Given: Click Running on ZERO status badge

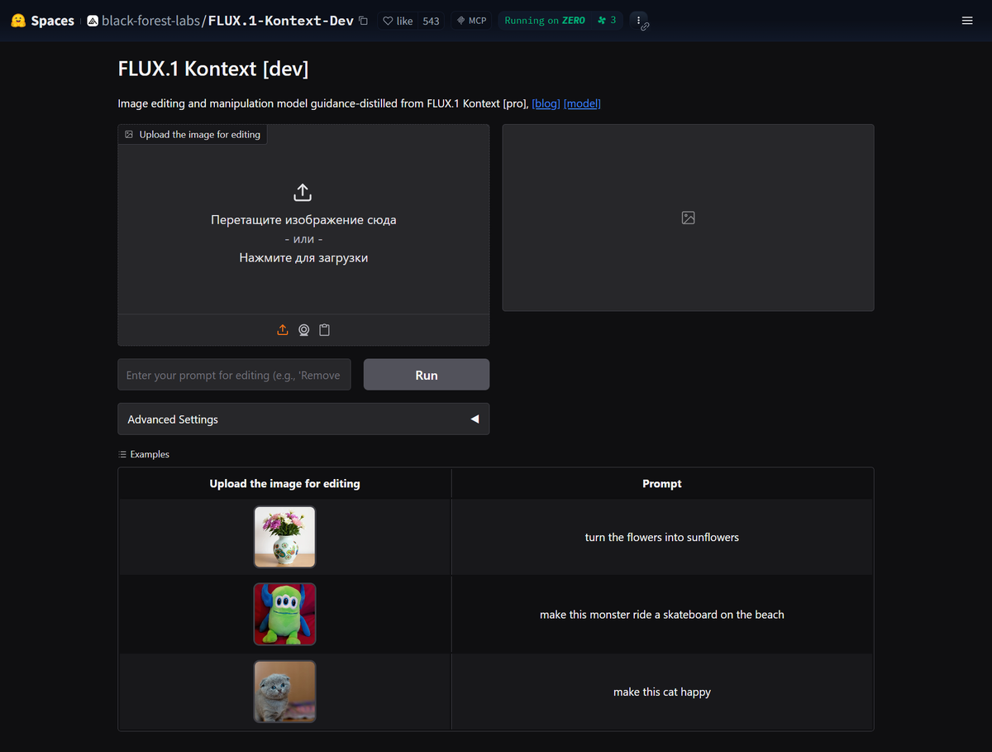Looking at the screenshot, I should 545,21.
